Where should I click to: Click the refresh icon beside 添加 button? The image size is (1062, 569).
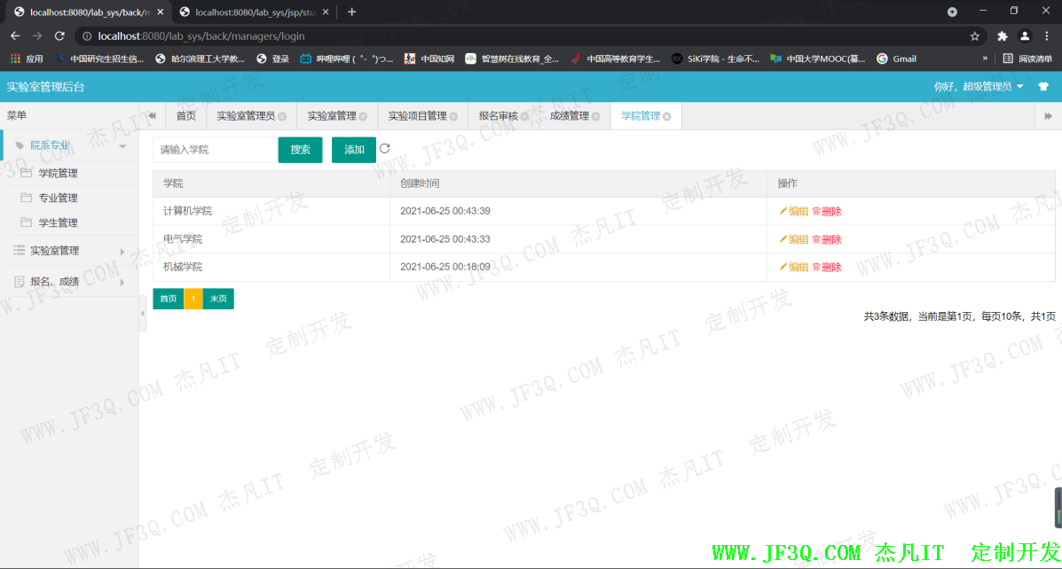pyautogui.click(x=385, y=149)
